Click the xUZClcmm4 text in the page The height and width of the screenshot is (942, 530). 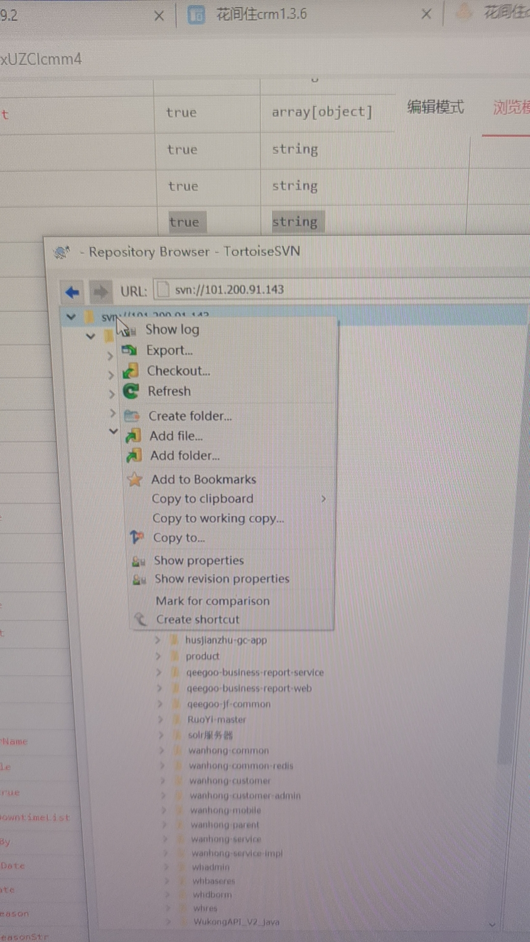pos(41,59)
